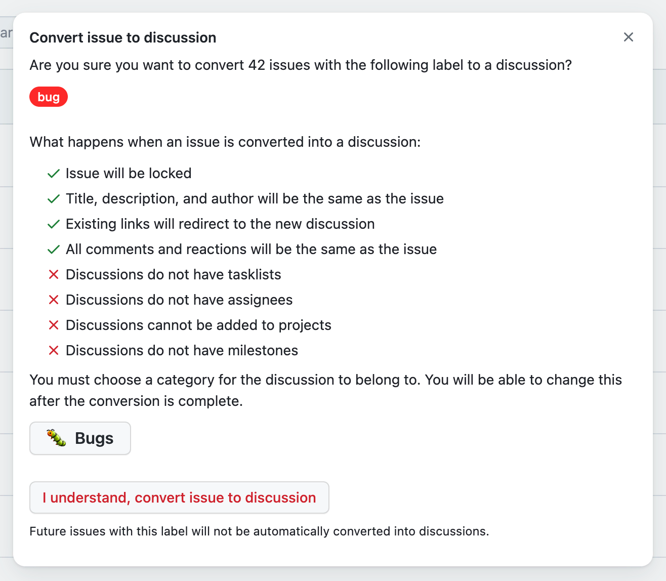Click the green check next to Title, description, and author

[53, 198]
